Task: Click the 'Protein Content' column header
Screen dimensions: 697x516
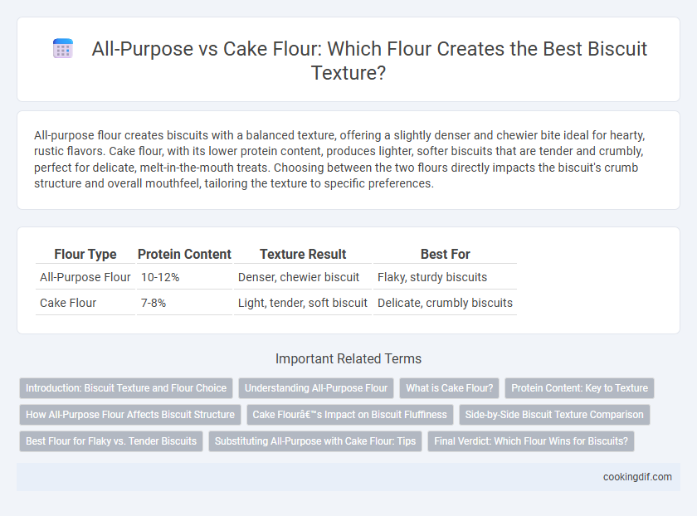Action: [184, 254]
